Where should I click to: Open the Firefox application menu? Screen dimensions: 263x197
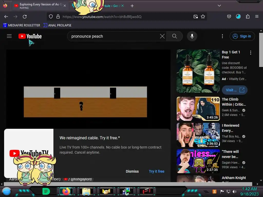coord(257,16)
